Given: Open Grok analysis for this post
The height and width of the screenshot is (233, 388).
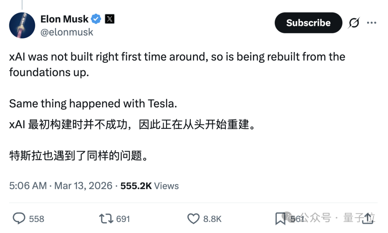Looking at the screenshot, I should [354, 22].
